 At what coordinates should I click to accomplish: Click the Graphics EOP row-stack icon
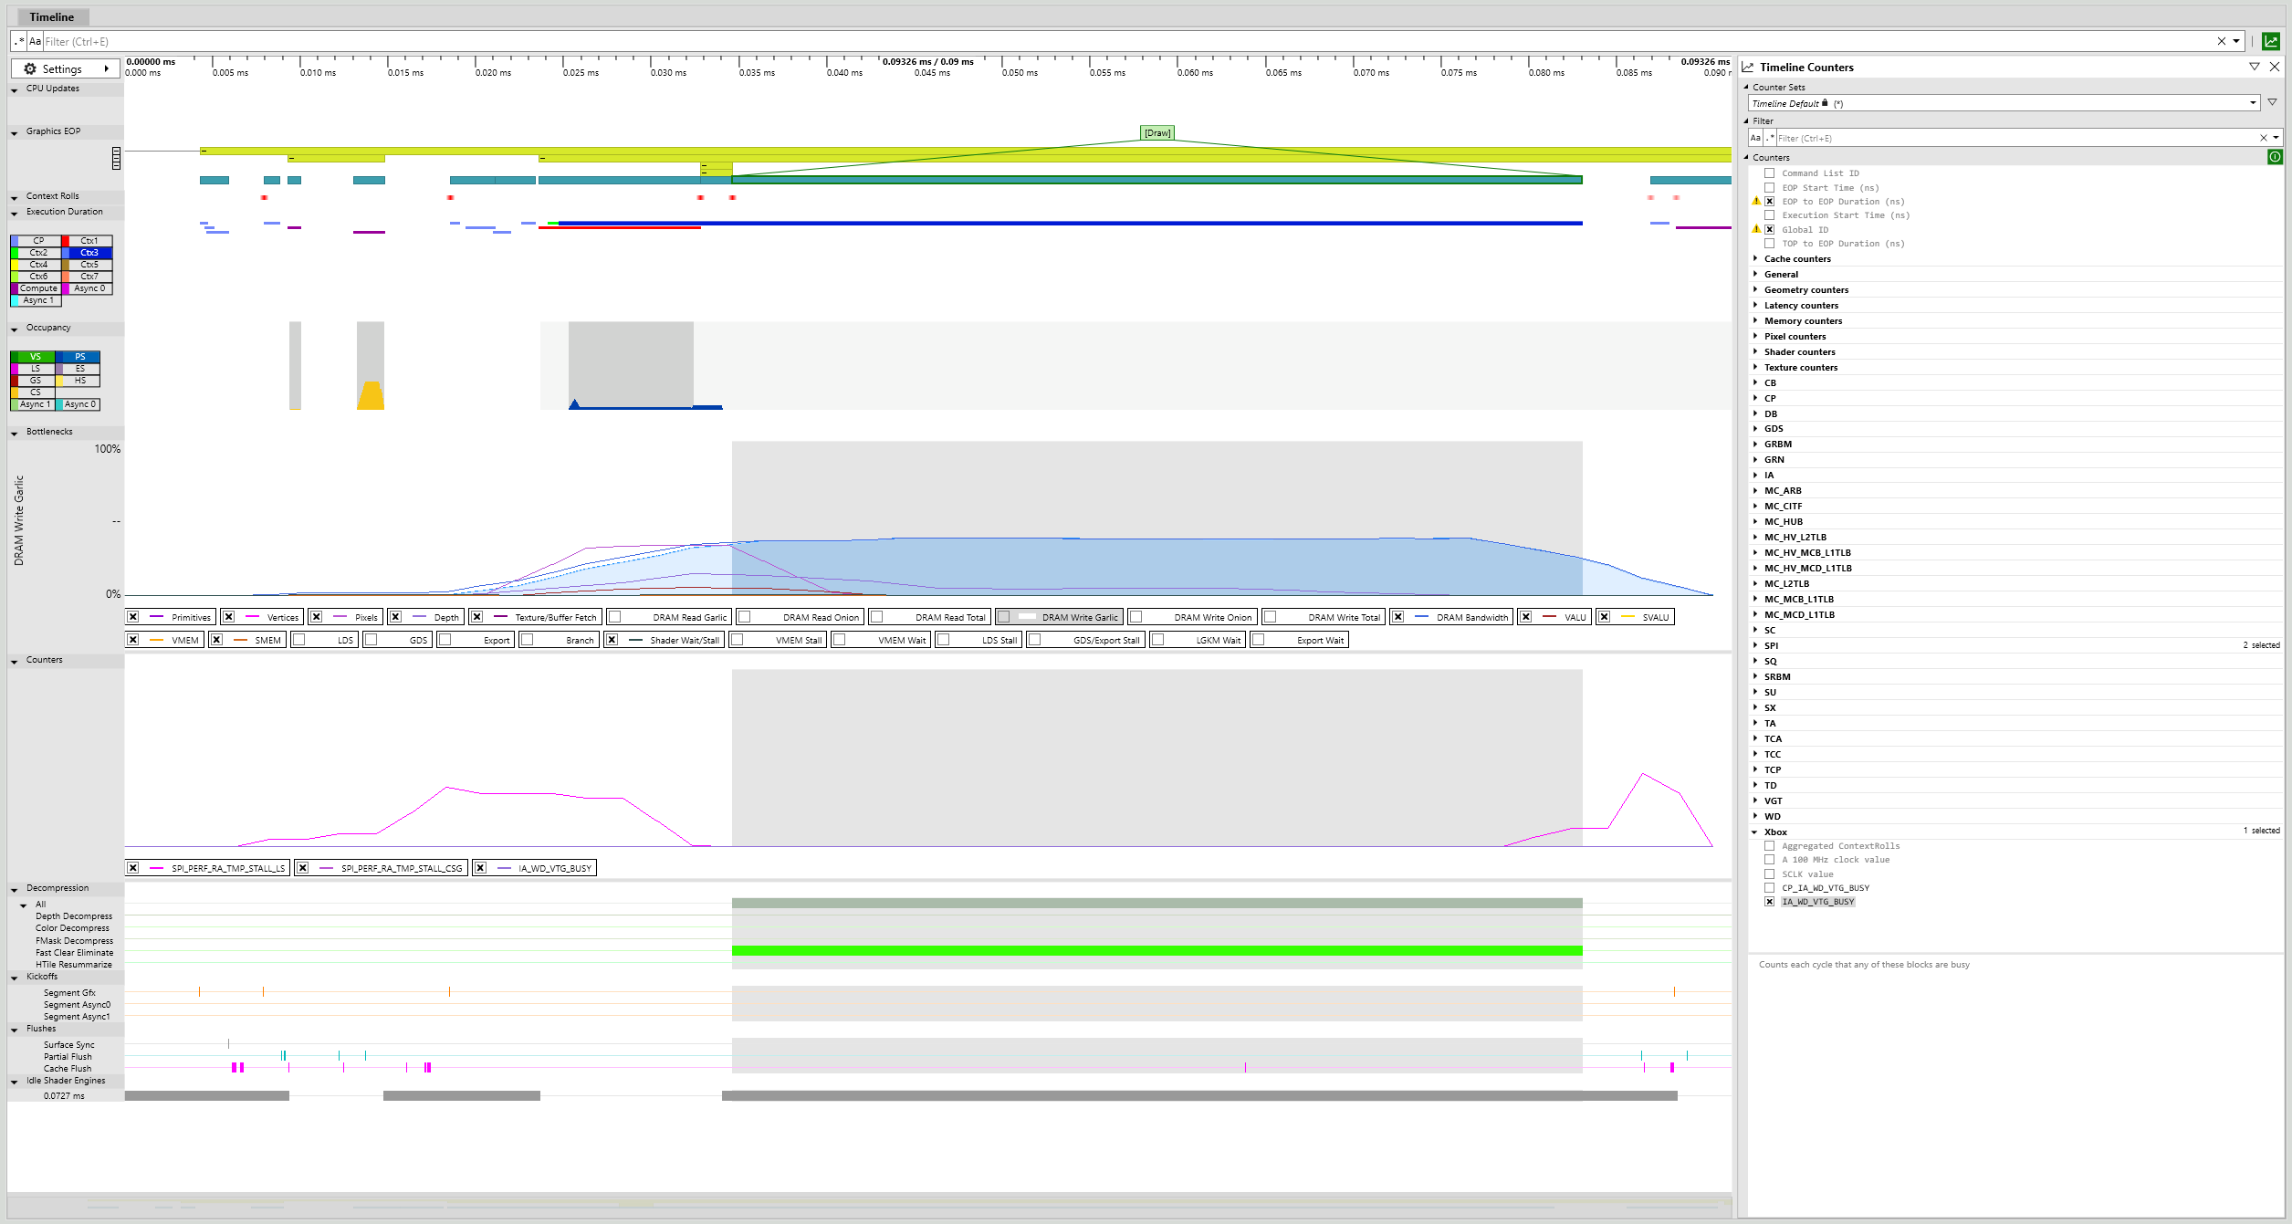pyautogui.click(x=116, y=158)
